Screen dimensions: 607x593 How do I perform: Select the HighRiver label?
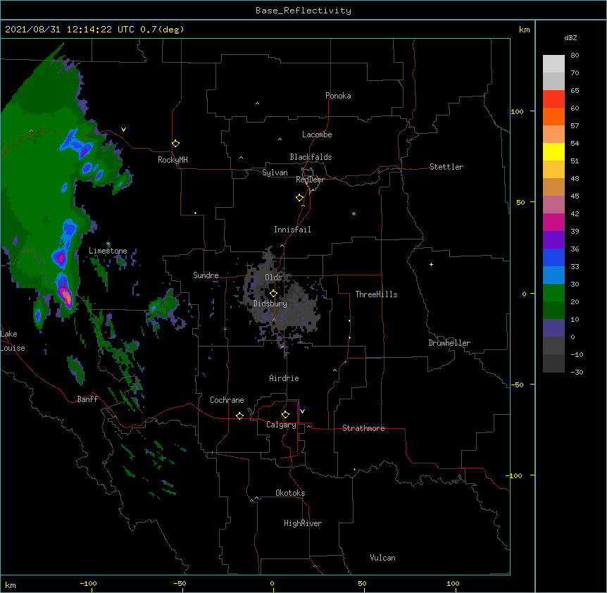pos(303,523)
